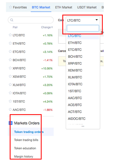120x167 pixels.
Task: Mark IOTA/BTC as favorite with star
Action: [x=10, y=93]
